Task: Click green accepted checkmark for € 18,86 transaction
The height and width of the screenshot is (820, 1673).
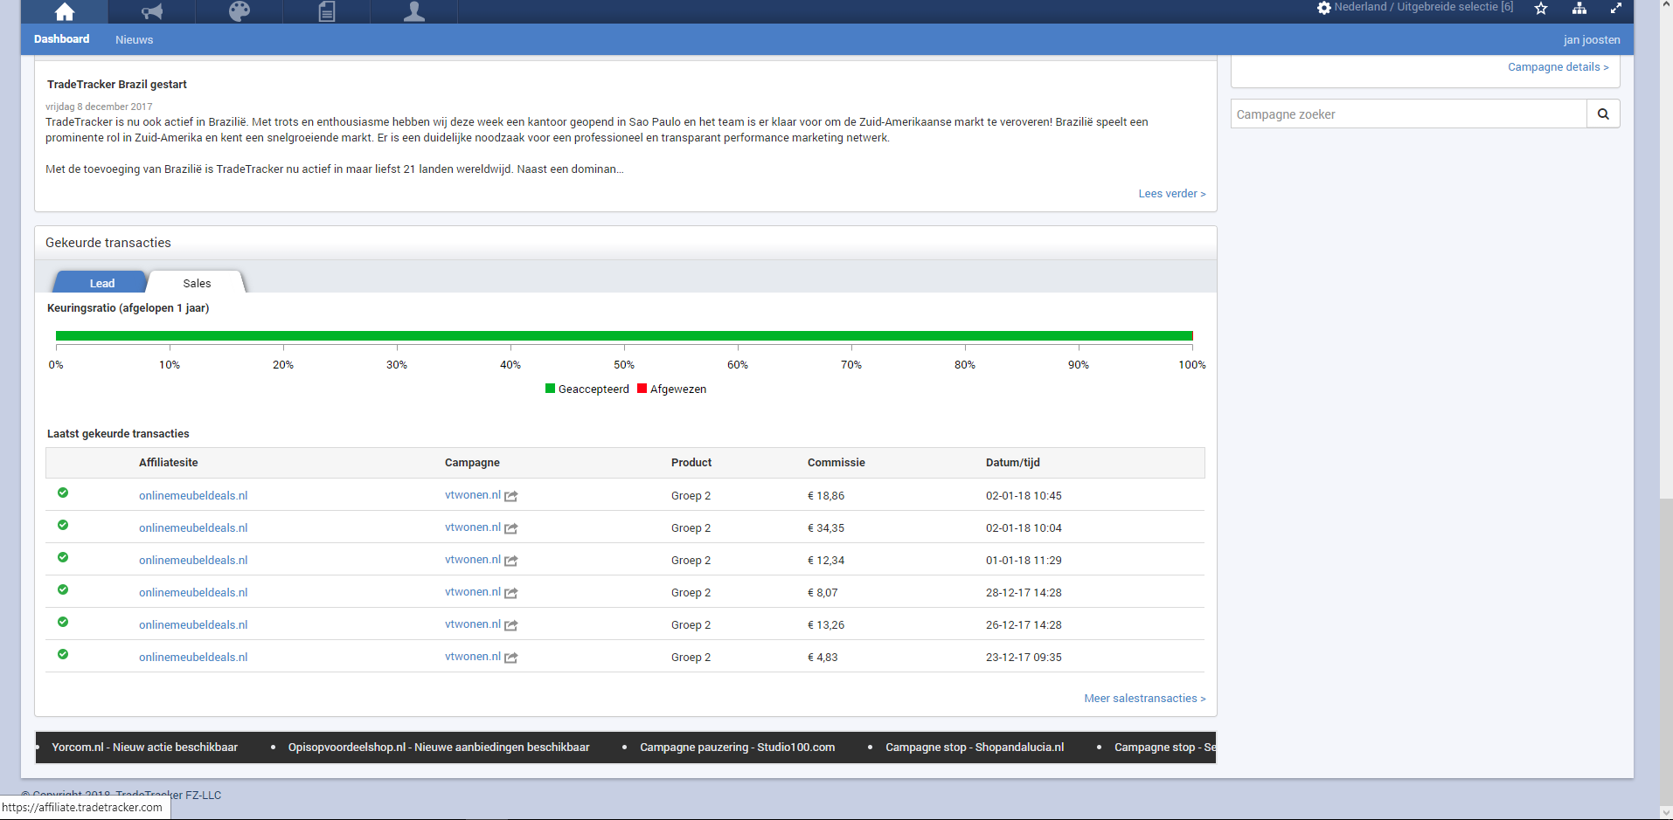Action: 63,493
